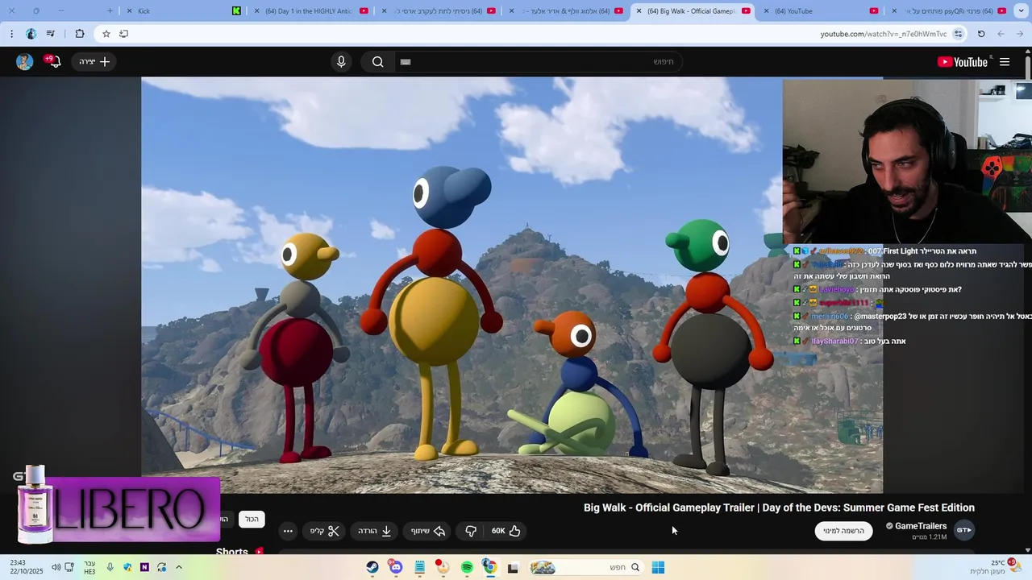Dislike the Big Walk video
1032x580 pixels.
(x=471, y=531)
